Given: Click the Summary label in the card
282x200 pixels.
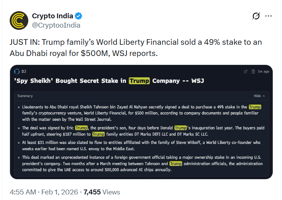Looking at the screenshot, I should (x=25, y=96).
